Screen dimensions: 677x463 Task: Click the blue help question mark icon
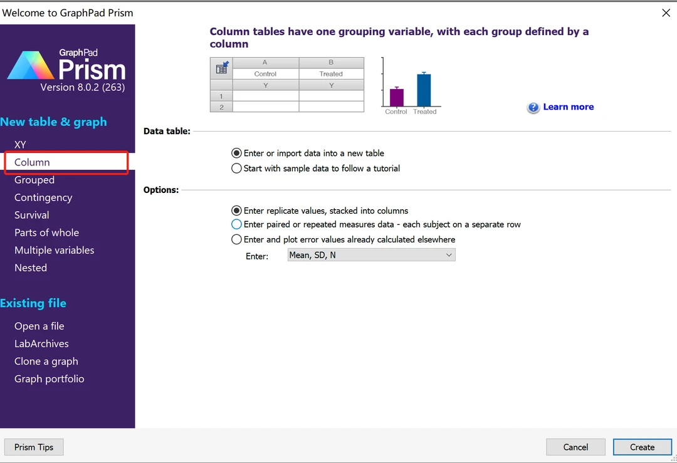point(533,107)
